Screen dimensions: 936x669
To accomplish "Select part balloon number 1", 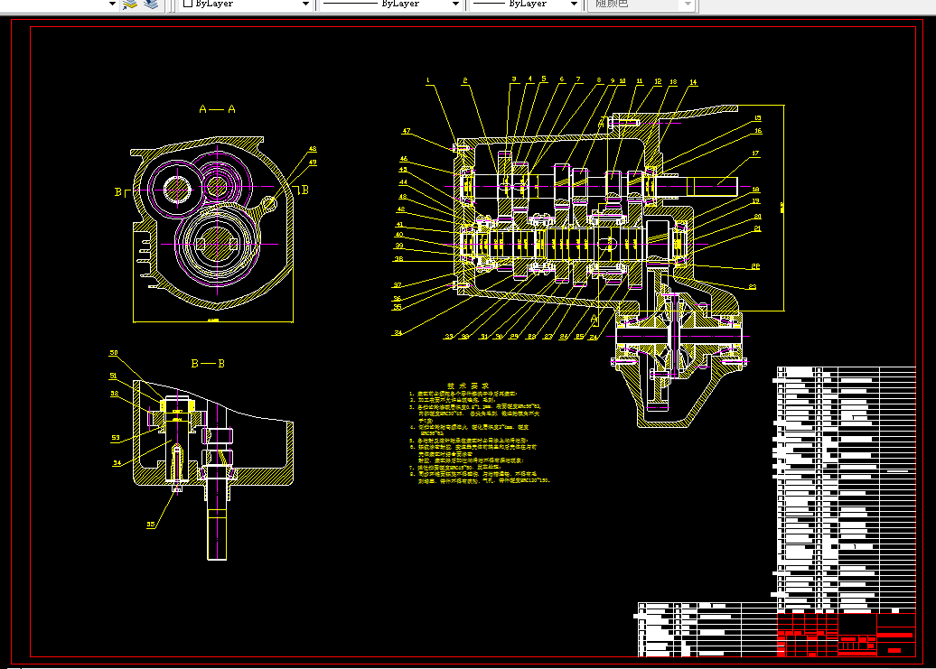I will [428, 79].
